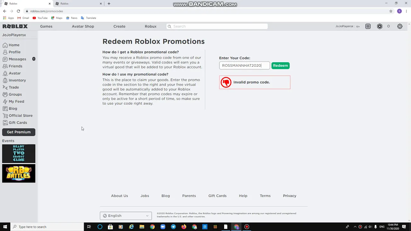This screenshot has width=411, height=231.
Task: Show hidden system tray icons
Action: click(355, 227)
